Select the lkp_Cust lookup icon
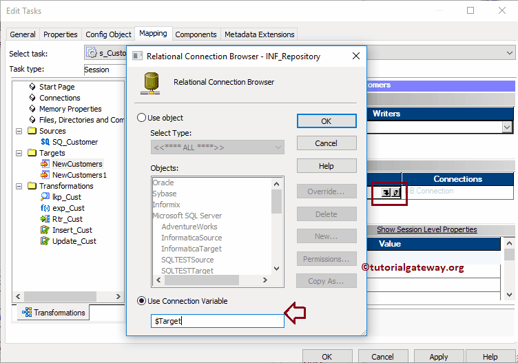Viewport: 518px width, 363px height. point(45,197)
